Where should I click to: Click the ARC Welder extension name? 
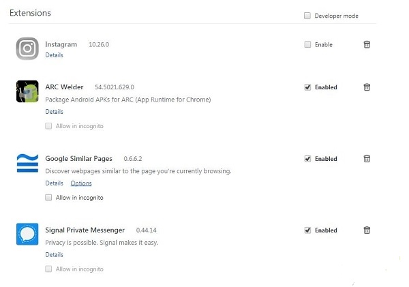tap(64, 87)
